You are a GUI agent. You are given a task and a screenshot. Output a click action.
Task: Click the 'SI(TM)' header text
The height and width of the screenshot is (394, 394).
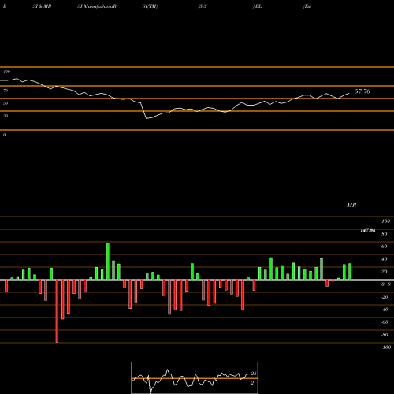150,6
